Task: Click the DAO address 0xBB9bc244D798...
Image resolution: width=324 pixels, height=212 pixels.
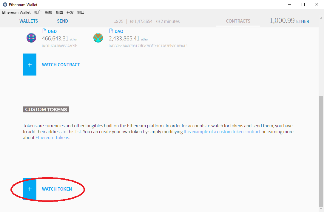Action: [148, 46]
